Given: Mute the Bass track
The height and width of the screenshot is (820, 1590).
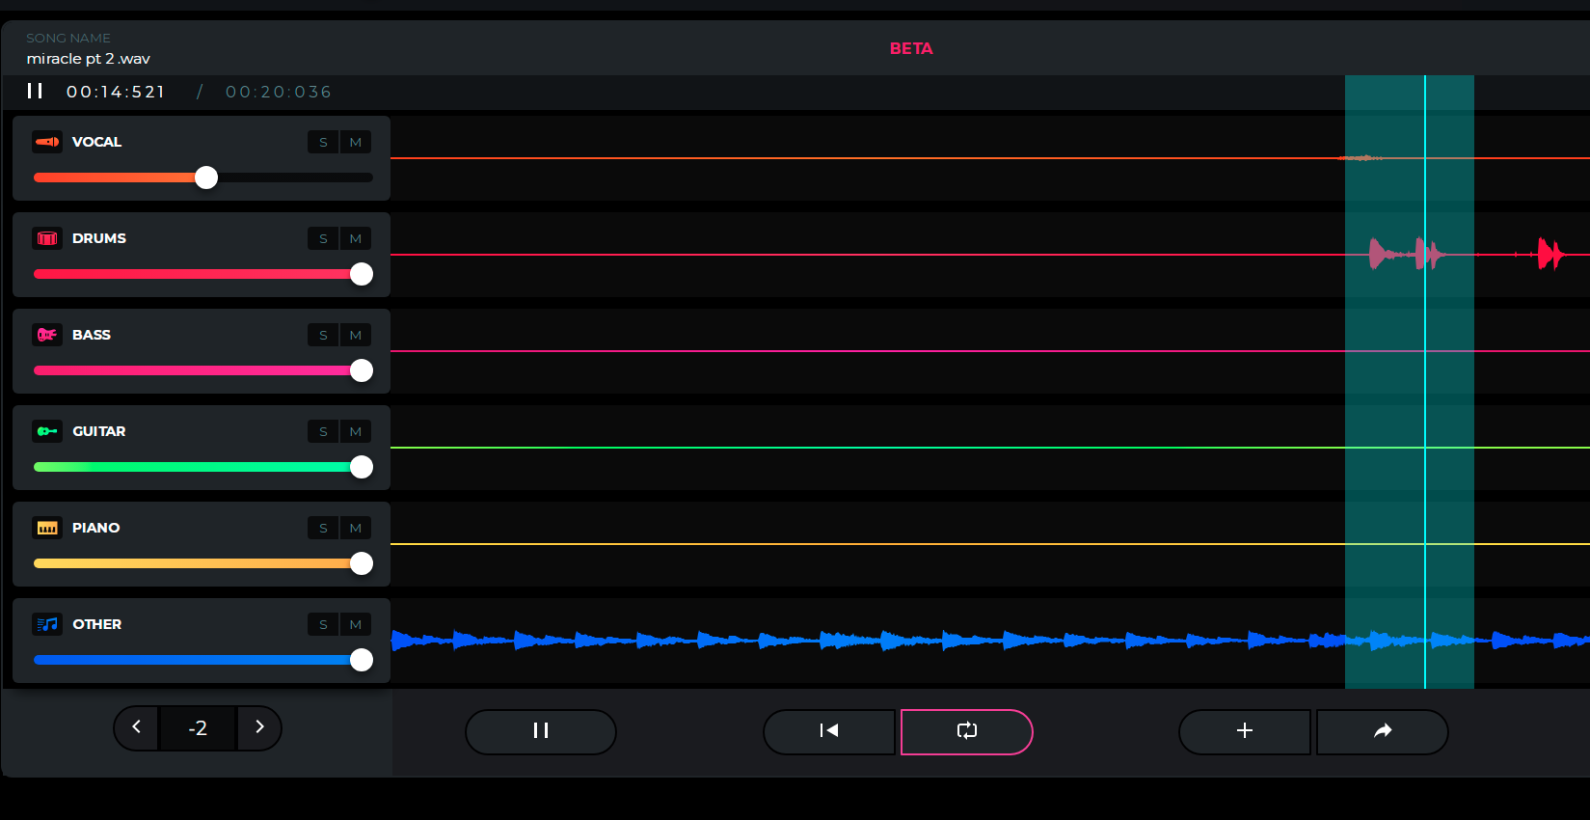Looking at the screenshot, I should (x=356, y=335).
